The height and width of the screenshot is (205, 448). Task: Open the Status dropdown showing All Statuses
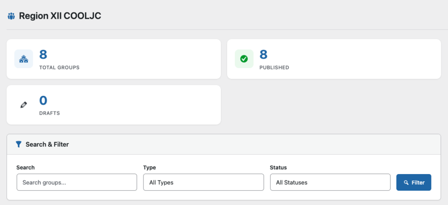[x=330, y=182]
